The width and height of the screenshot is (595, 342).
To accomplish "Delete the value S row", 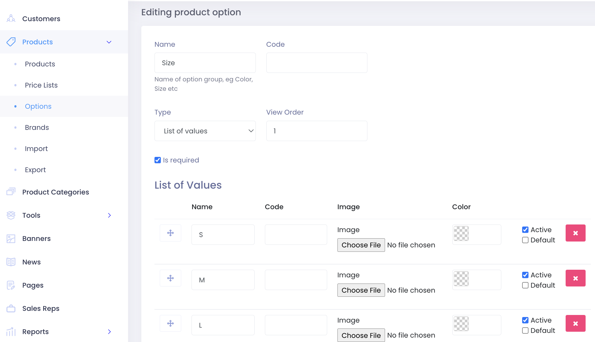I will pyautogui.click(x=575, y=233).
